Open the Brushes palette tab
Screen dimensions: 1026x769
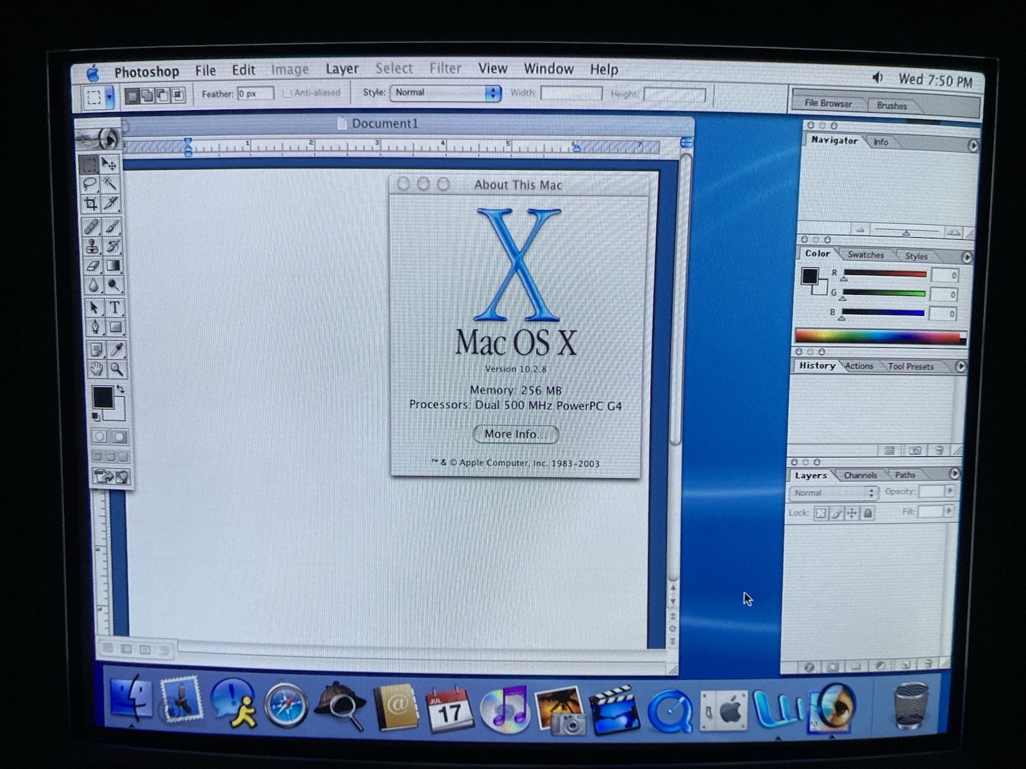pos(892,106)
